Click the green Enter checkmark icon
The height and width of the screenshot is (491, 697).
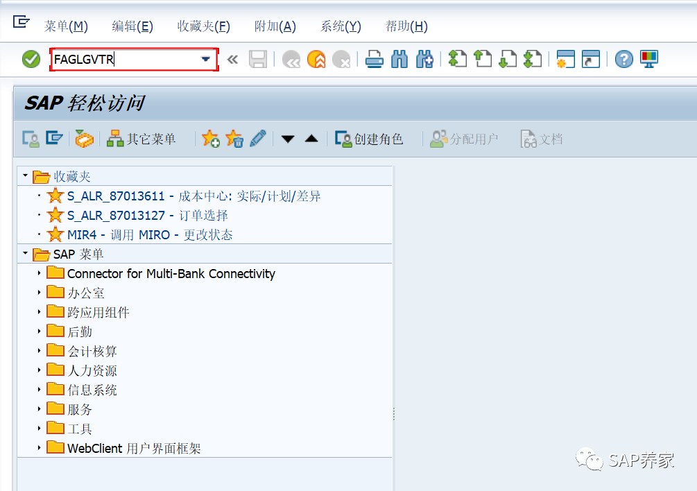[x=31, y=59]
